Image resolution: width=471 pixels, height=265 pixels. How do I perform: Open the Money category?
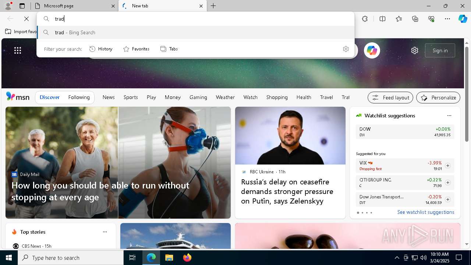173,97
